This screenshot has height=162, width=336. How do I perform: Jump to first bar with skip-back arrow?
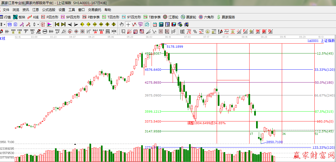point(57,24)
